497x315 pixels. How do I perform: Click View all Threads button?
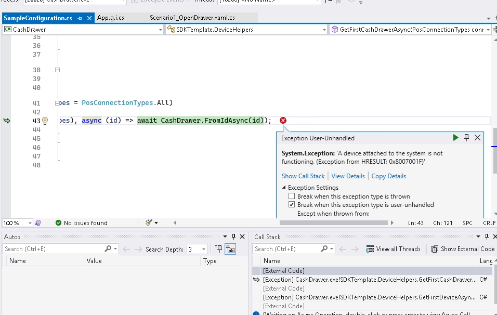(x=394, y=249)
